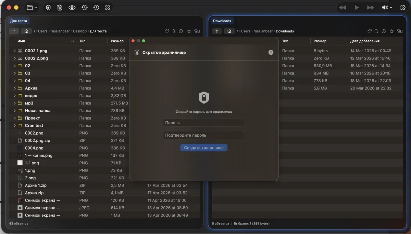Image resolution: width=411 pixels, height=234 pixels.
Task: Click Users in the left pane breadcrumb
Action: pyautogui.click(x=42, y=31)
